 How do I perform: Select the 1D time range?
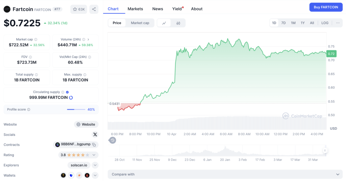[274, 23]
